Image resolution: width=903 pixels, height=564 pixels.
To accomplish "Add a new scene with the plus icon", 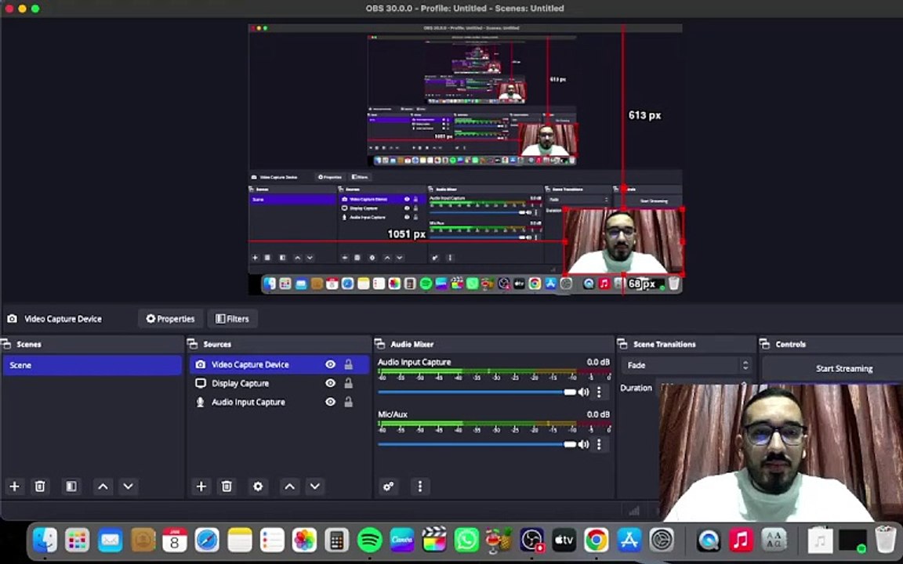I will tap(14, 486).
